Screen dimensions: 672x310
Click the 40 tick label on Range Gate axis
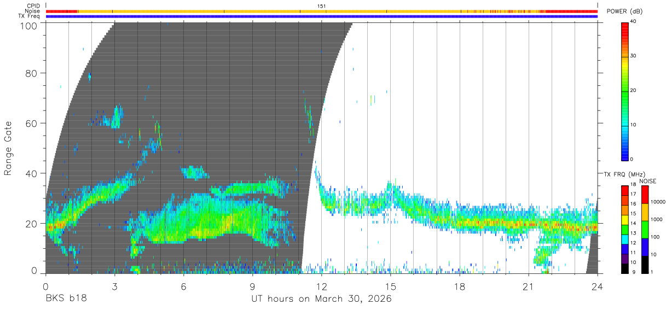click(31, 173)
